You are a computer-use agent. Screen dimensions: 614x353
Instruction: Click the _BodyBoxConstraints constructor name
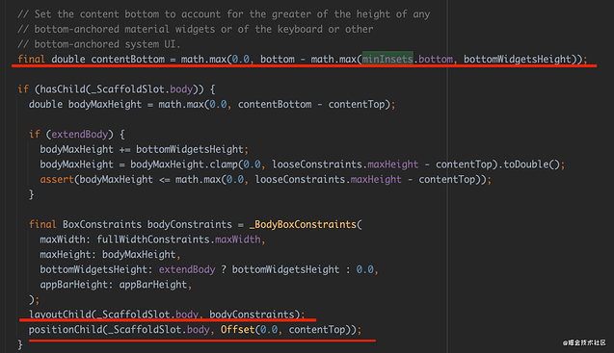pos(303,224)
